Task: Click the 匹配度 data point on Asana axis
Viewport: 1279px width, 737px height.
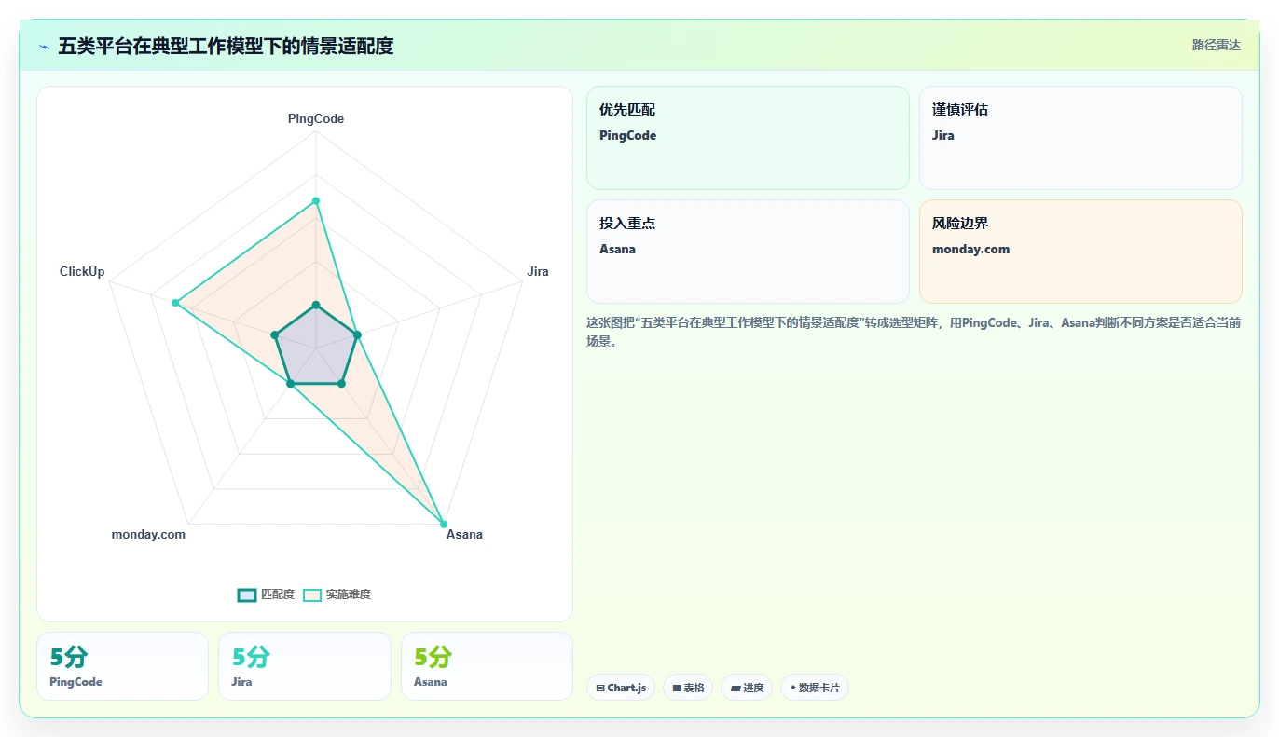Action: tap(341, 383)
